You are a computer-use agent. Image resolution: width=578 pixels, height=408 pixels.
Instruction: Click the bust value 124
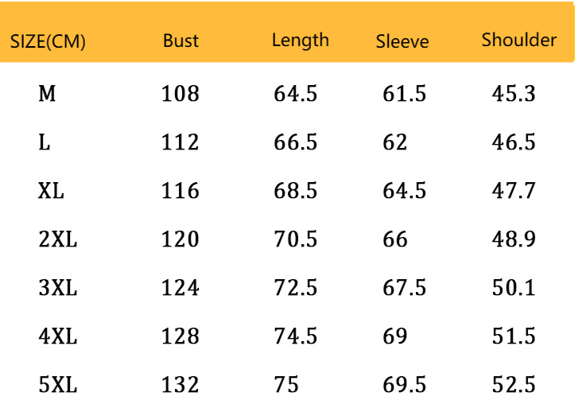[x=180, y=289]
